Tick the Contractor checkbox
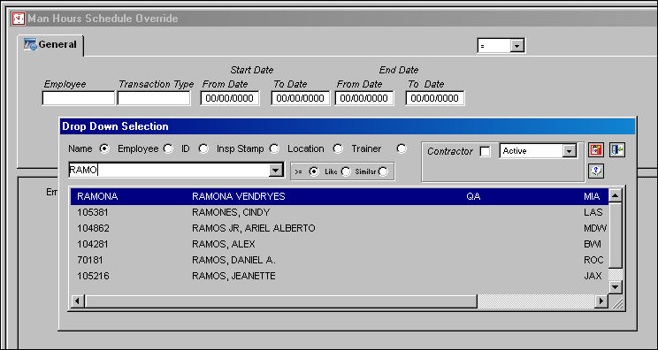The height and width of the screenshot is (350, 658). 486,151
